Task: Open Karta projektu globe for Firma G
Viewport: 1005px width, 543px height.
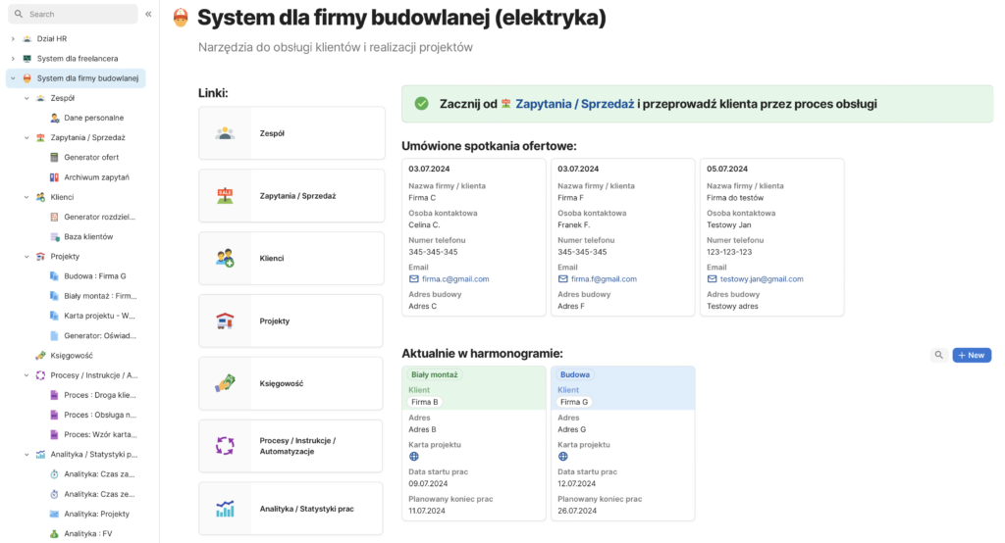Action: click(562, 457)
